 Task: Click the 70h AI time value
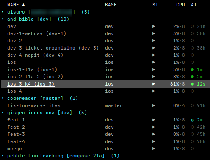click(x=201, y=141)
